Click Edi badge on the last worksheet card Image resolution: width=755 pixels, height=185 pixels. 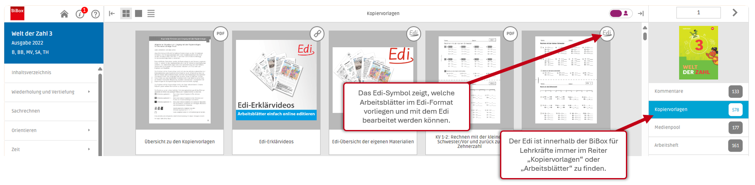coord(607,34)
